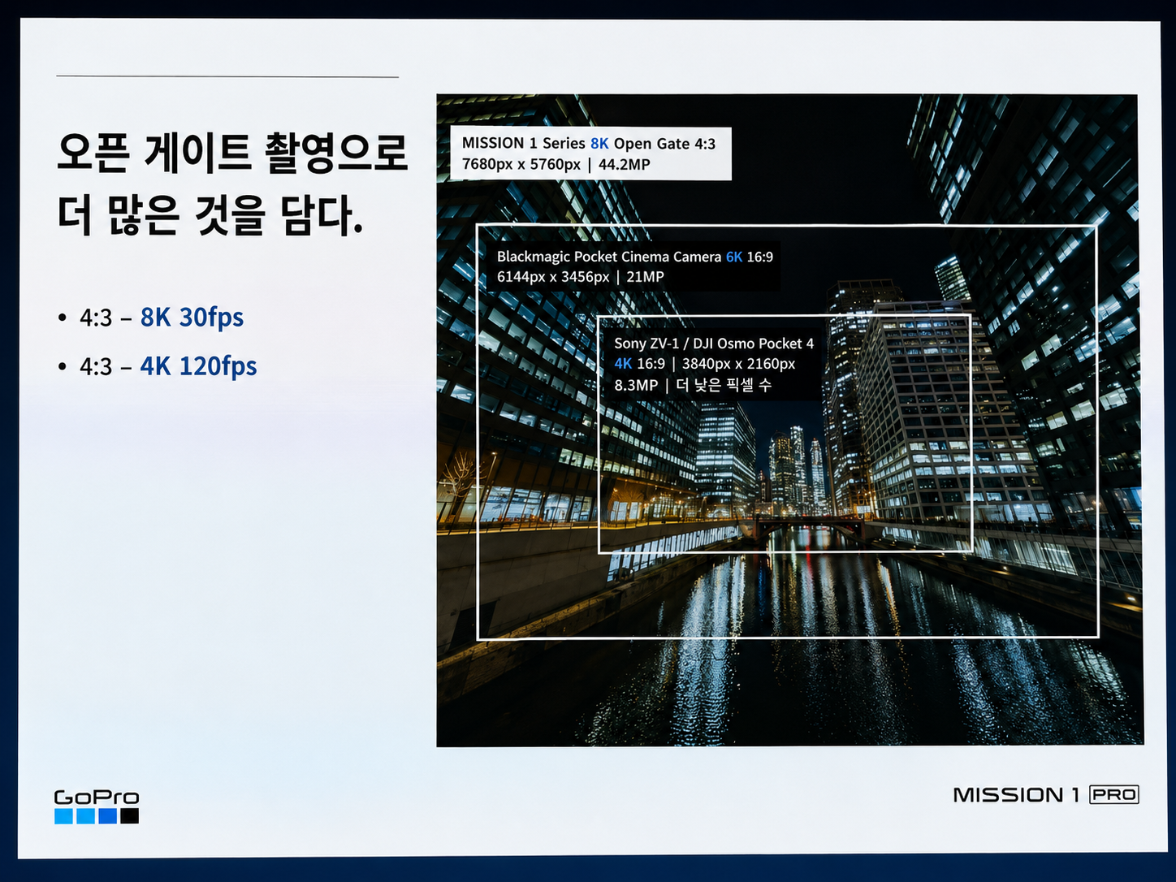This screenshot has width=1176, height=882.
Task: Click the GoPro logo
Action: (x=97, y=806)
